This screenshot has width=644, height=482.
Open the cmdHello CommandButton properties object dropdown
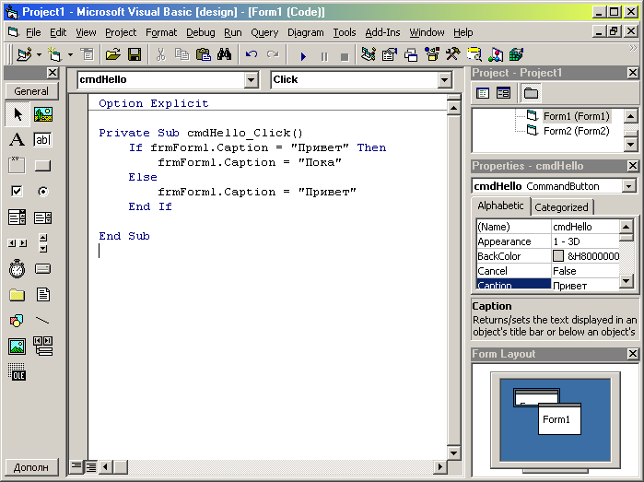pyautogui.click(x=629, y=186)
